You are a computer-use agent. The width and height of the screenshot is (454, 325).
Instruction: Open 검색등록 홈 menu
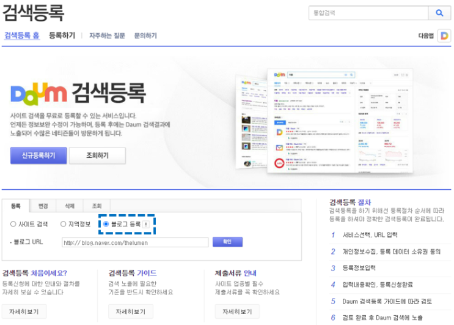[x=22, y=35]
